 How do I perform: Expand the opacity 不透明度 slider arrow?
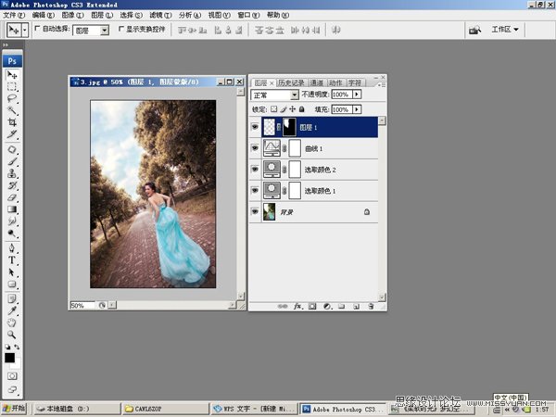(358, 95)
